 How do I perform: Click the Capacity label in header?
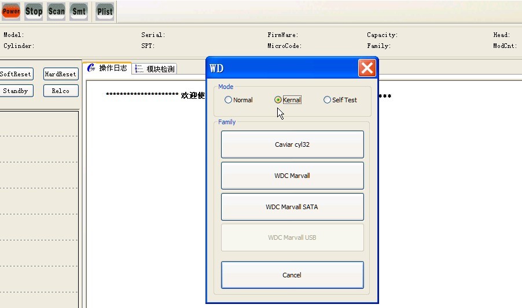[382, 35]
